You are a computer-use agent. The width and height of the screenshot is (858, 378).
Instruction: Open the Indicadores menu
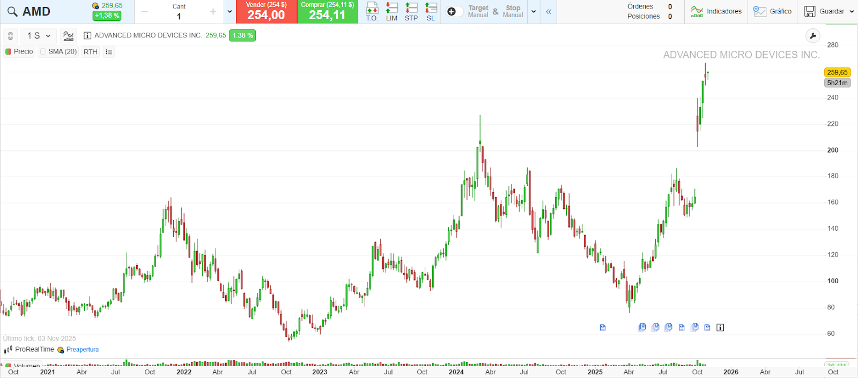point(716,12)
